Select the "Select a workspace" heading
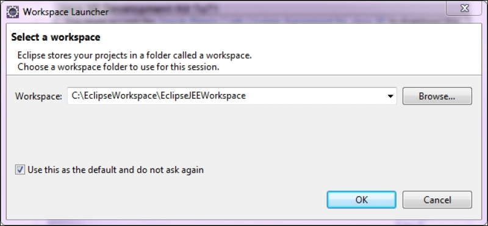Image resolution: width=488 pixels, height=226 pixels. point(56,37)
